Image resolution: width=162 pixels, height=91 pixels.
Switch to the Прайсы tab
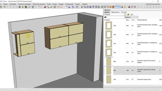point(107,12)
